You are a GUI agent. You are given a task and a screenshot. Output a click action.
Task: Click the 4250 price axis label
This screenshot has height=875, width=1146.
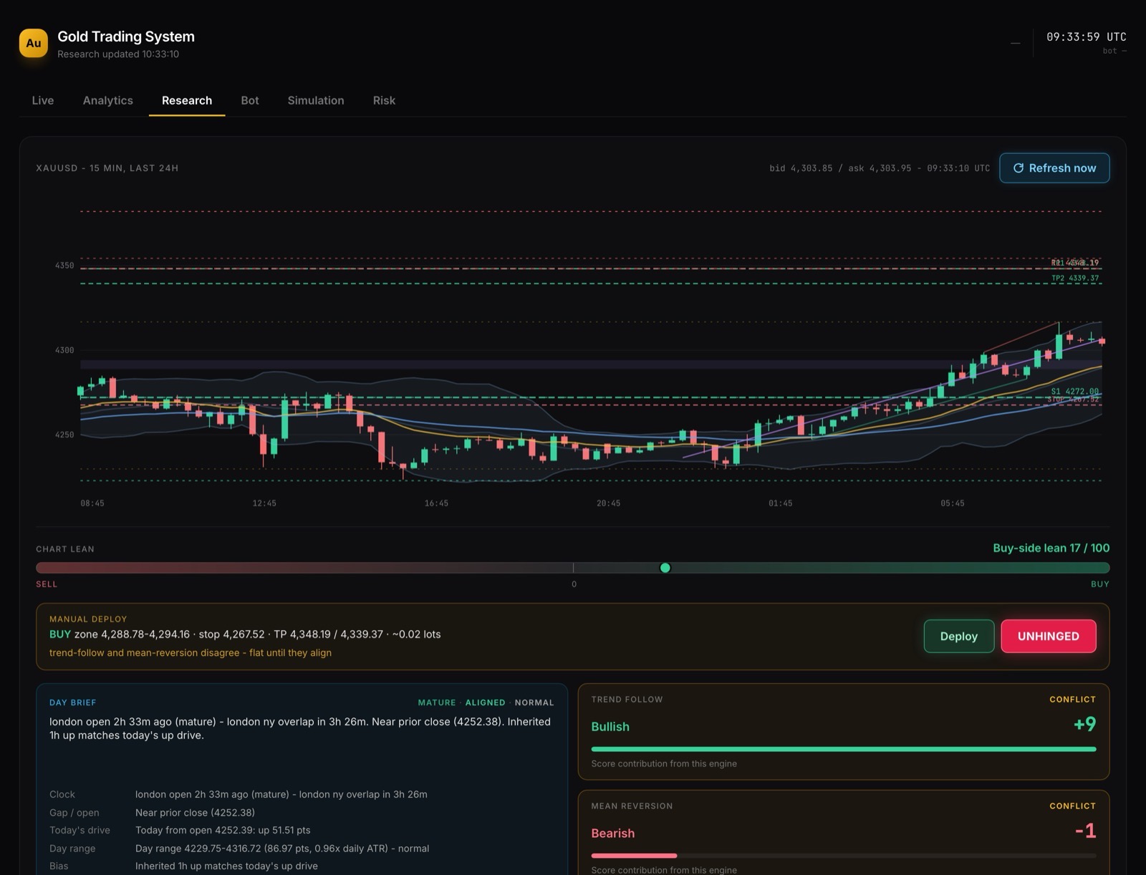coord(64,435)
